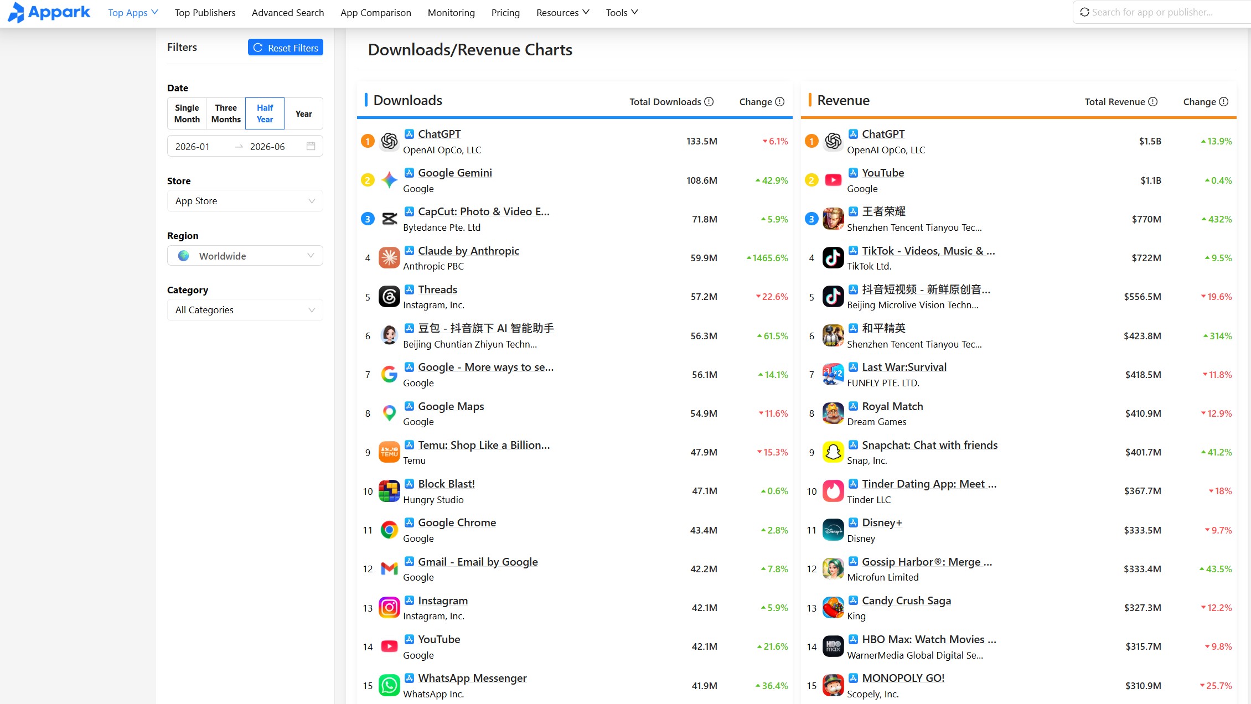1251x704 pixels.
Task: Click the Total Downloads info icon
Action: [x=709, y=102]
